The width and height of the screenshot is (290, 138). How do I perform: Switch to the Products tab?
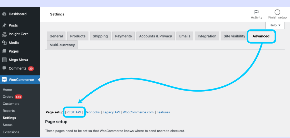[78, 36]
